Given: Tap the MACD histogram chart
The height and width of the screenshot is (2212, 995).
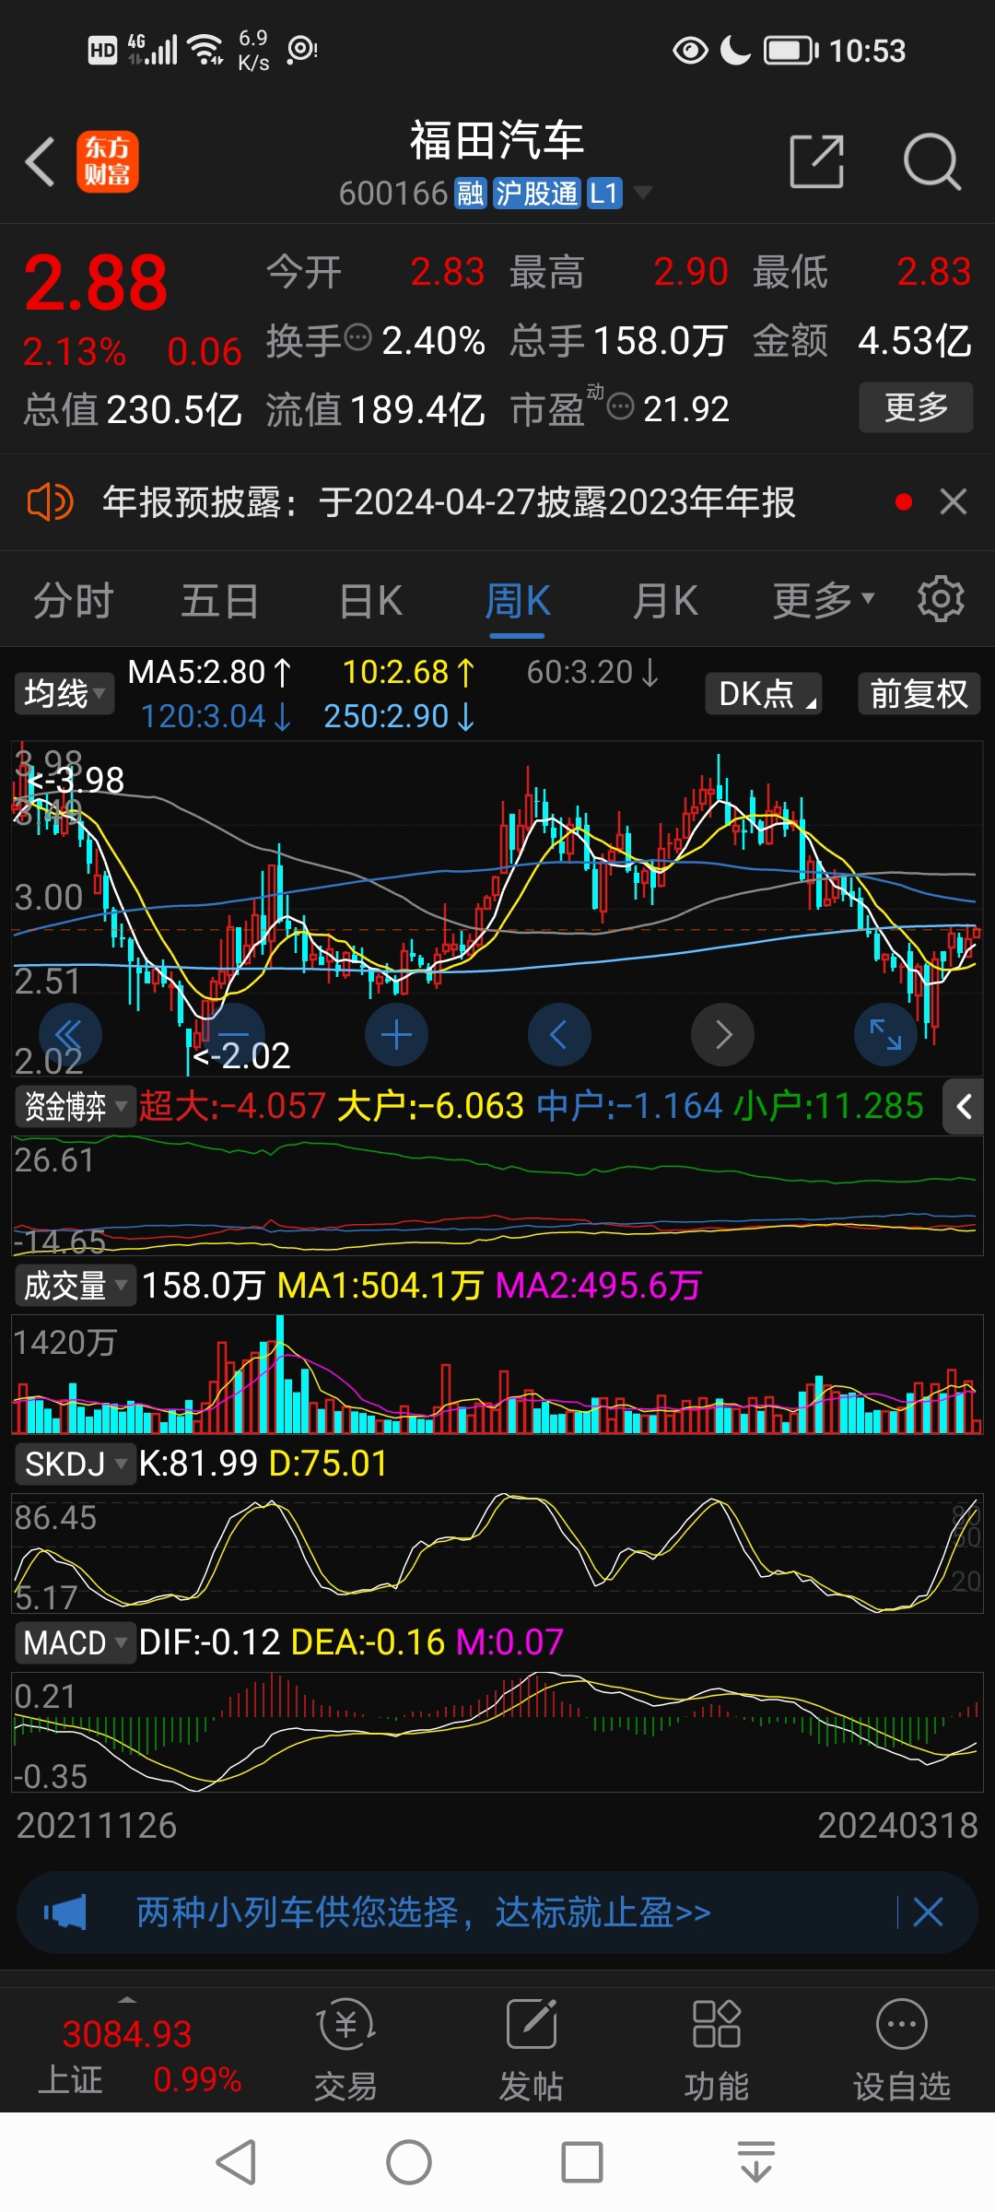Looking at the screenshot, I should point(497,1732).
